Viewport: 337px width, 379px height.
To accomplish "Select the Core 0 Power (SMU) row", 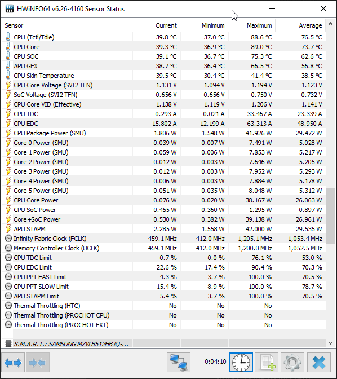I will pos(163,143).
